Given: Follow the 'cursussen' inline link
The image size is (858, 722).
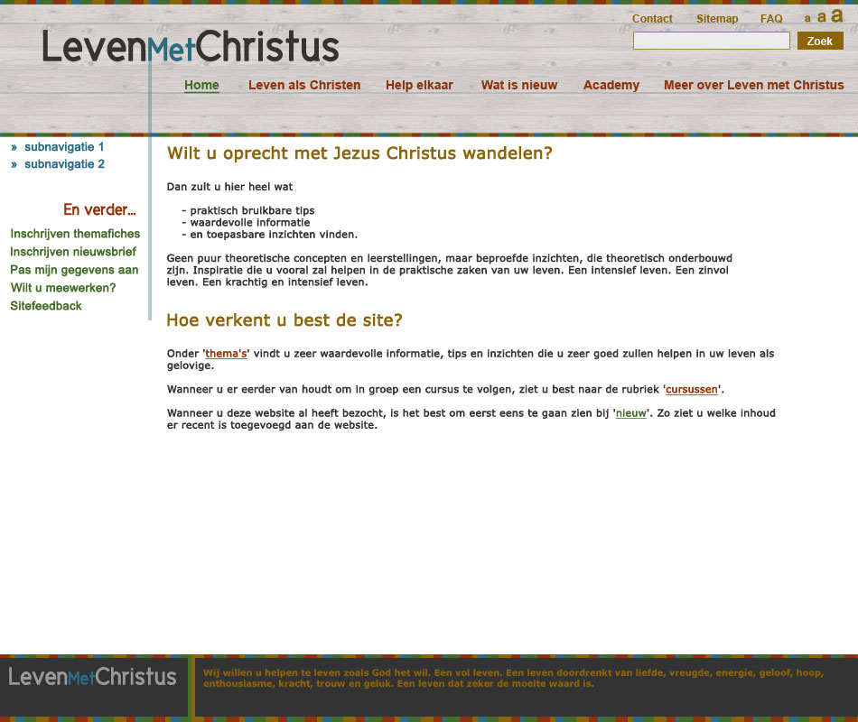Looking at the screenshot, I should pyautogui.click(x=693, y=390).
